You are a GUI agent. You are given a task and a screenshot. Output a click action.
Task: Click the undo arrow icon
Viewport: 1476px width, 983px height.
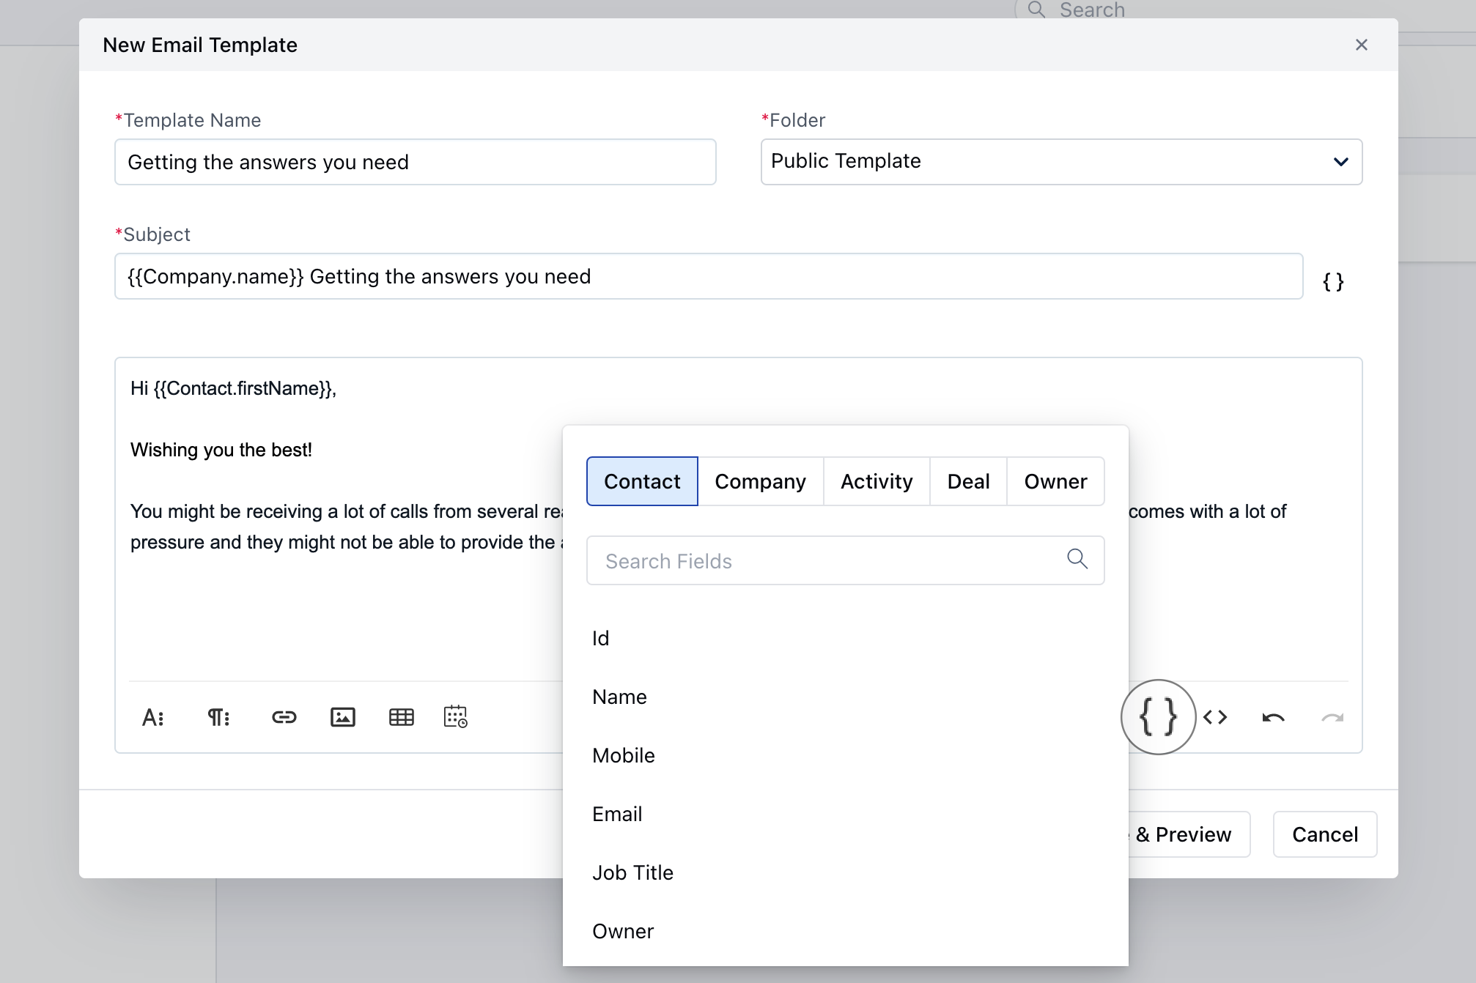click(1273, 717)
